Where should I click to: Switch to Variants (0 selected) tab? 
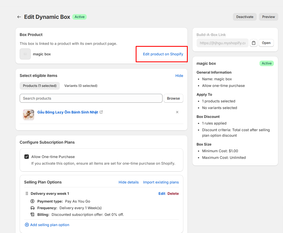click(x=81, y=86)
